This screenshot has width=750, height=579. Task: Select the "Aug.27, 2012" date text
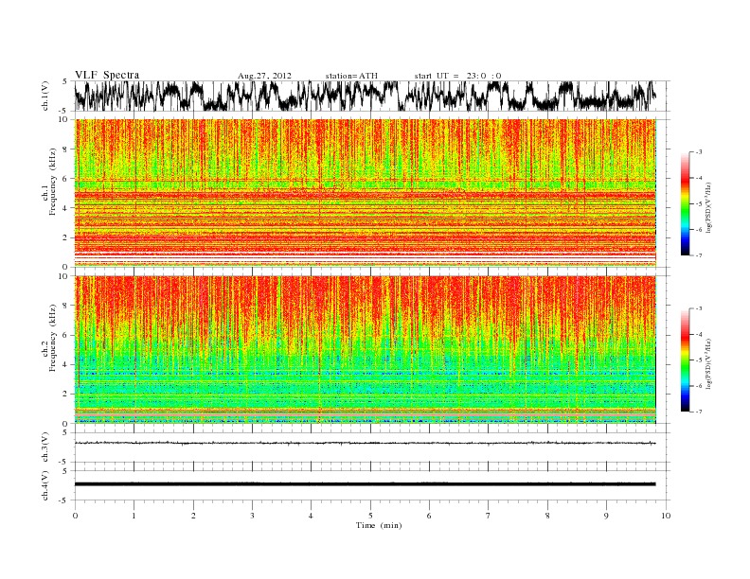(264, 76)
